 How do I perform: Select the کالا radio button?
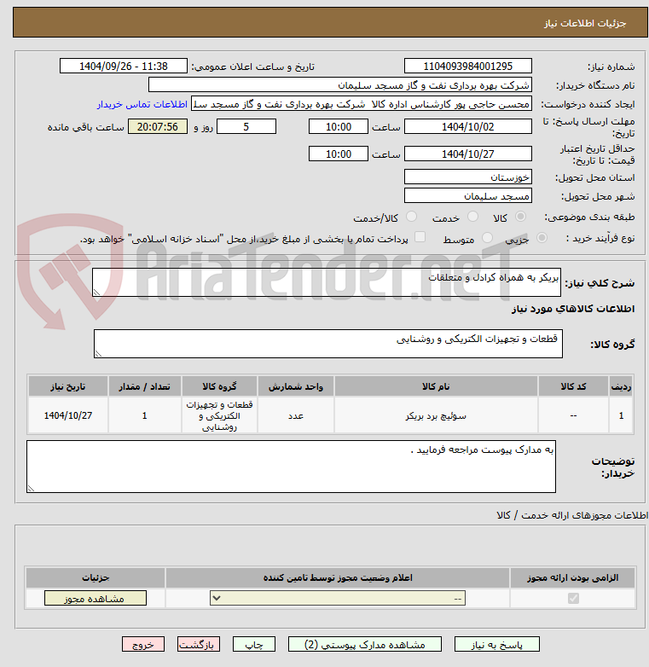coord(520,217)
